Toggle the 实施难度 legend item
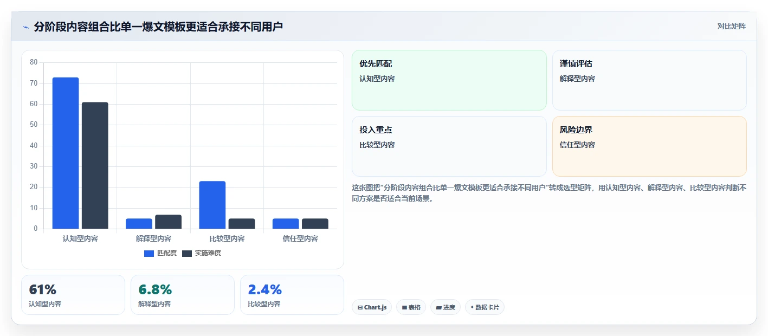This screenshot has height=336, width=768. click(202, 253)
